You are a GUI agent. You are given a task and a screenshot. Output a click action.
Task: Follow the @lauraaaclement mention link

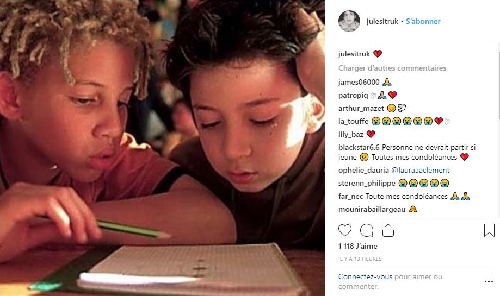point(420,171)
